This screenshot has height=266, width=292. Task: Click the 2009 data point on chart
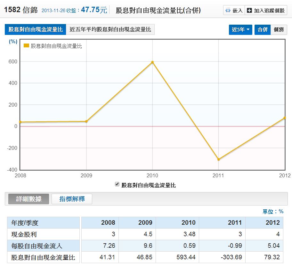[86, 121]
